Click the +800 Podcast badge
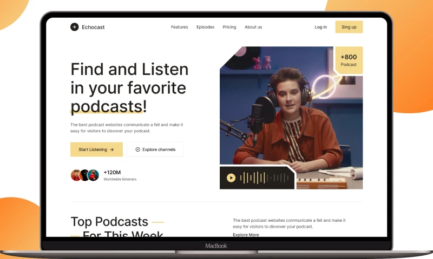 coord(349,60)
